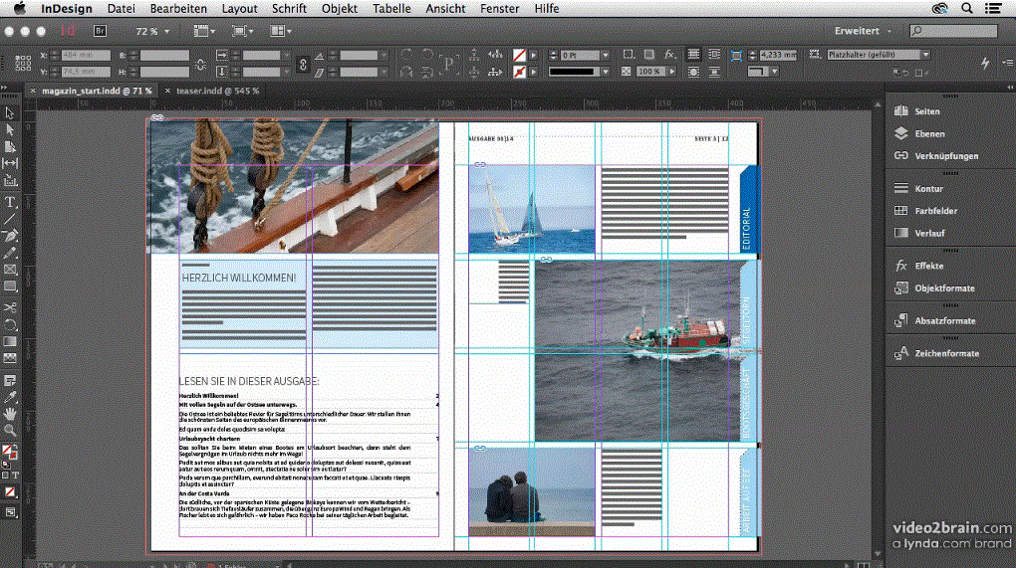Click the fx effects icon in control bar
The image size is (1016, 568).
(670, 55)
